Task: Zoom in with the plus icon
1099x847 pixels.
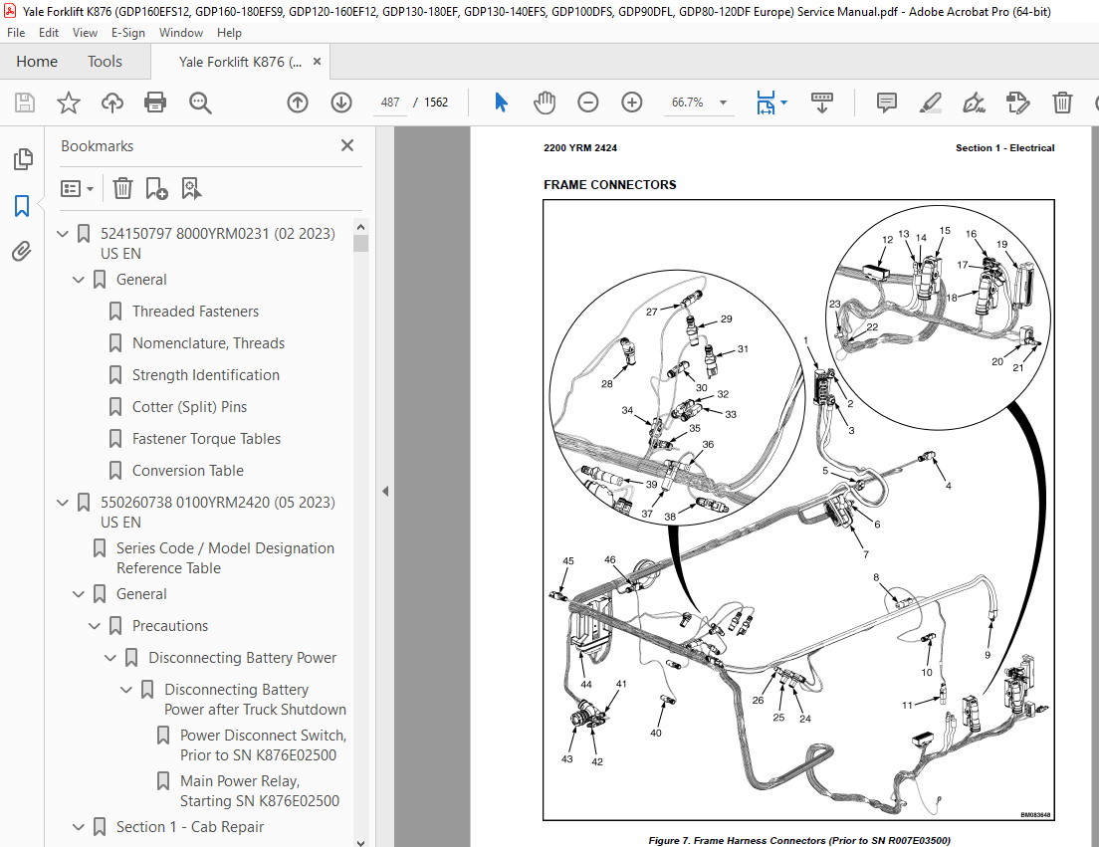Action: [632, 103]
